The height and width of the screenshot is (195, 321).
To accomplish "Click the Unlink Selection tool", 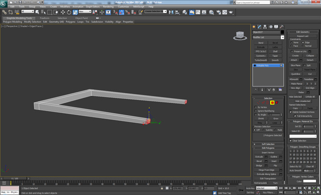I will pyautogui.click(x=11, y=12).
